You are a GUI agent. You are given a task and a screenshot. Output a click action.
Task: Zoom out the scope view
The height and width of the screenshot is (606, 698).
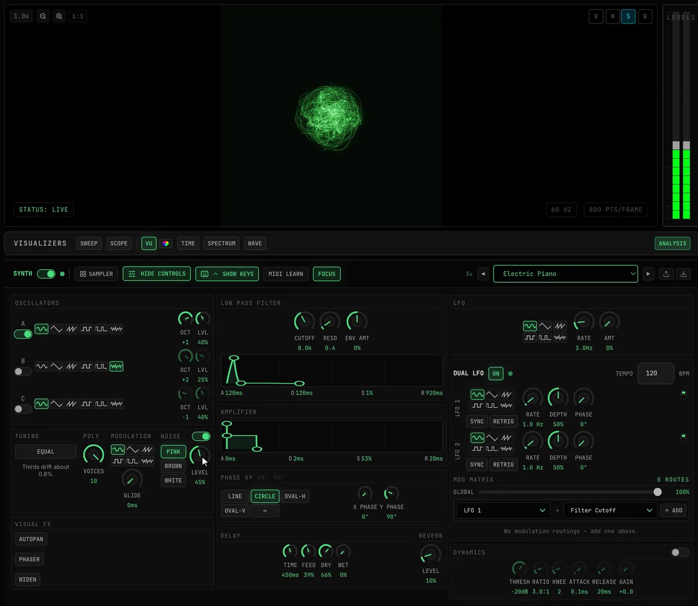click(x=43, y=16)
